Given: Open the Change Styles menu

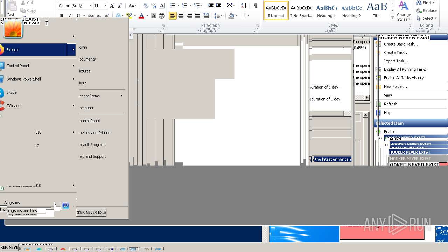Looking at the screenshot, I should [x=404, y=12].
